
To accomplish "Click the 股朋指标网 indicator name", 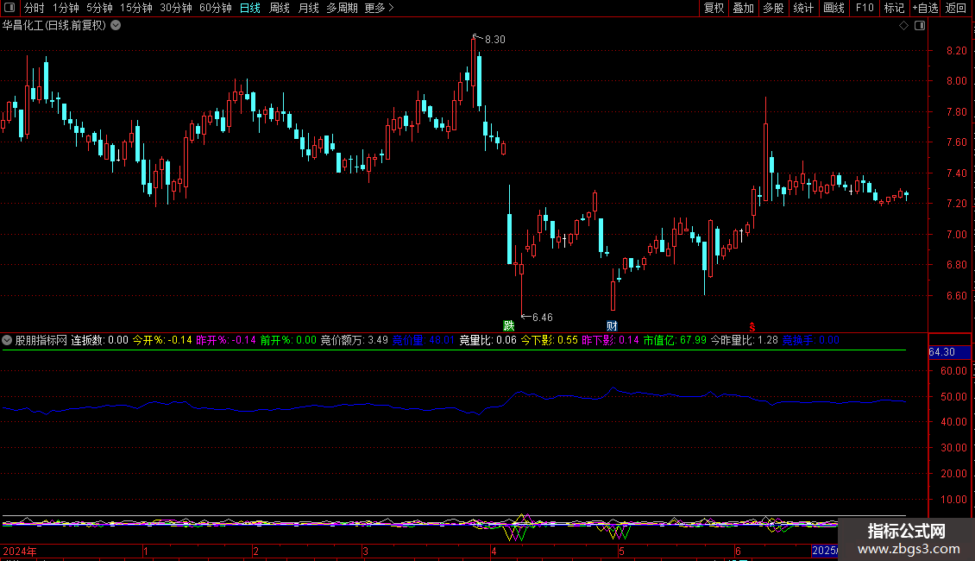I will coord(41,340).
